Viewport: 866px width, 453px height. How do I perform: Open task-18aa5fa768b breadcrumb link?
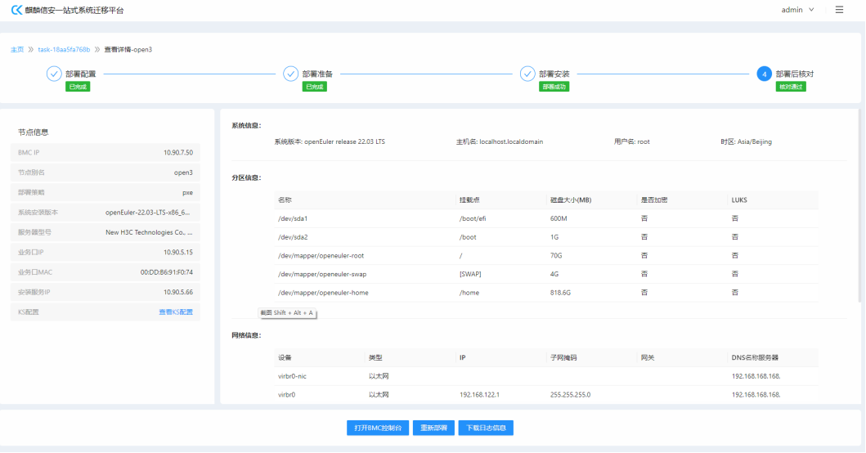tap(64, 49)
